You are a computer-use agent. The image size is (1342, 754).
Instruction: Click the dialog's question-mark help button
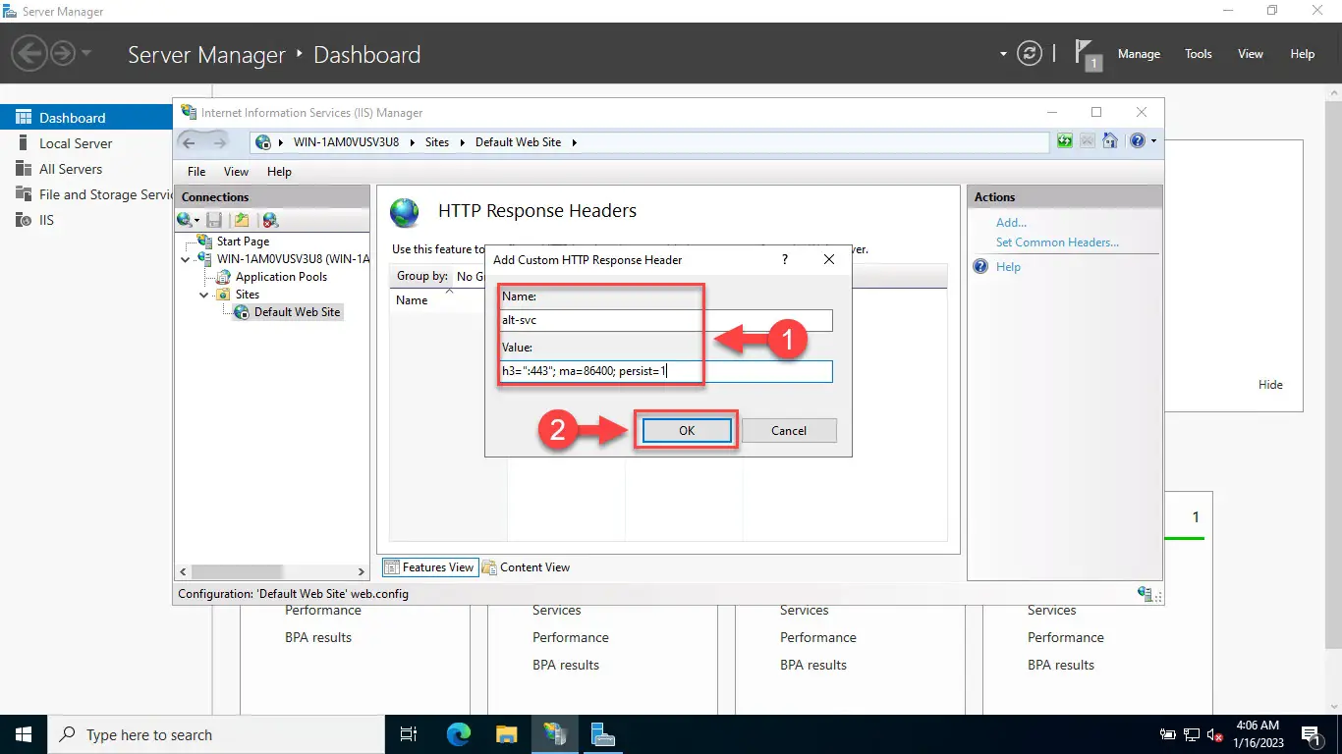(784, 259)
